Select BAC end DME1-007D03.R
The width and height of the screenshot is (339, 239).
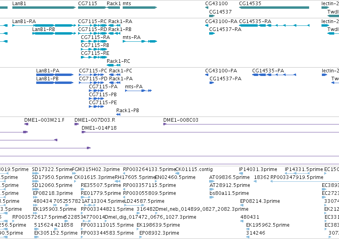click(x=77, y=124)
